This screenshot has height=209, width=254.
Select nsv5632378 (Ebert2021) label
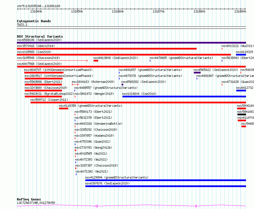point(93,118)
